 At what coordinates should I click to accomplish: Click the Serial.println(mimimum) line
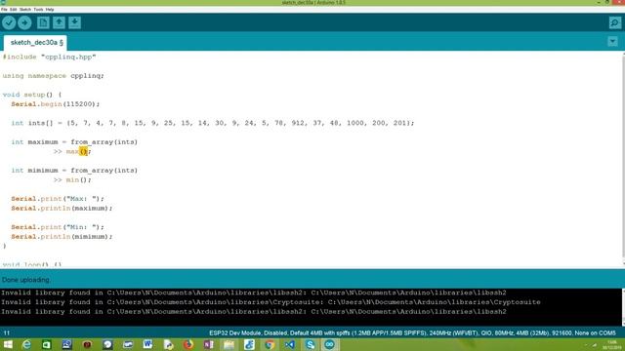point(62,237)
